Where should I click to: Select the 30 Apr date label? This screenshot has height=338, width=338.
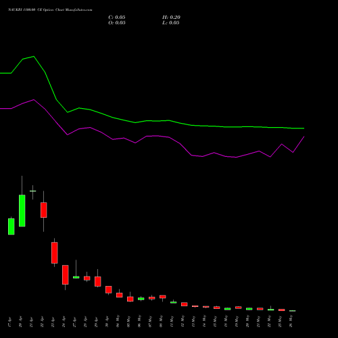[107, 322]
